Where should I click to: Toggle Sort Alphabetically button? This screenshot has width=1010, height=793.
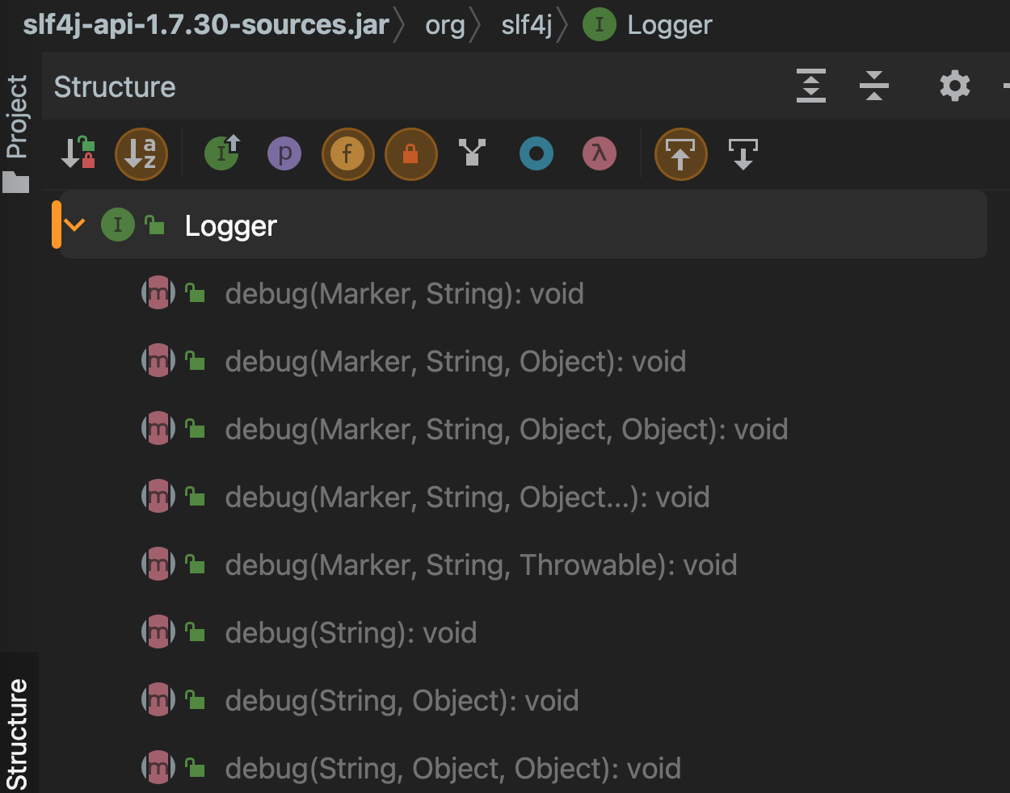pyautogui.click(x=141, y=153)
